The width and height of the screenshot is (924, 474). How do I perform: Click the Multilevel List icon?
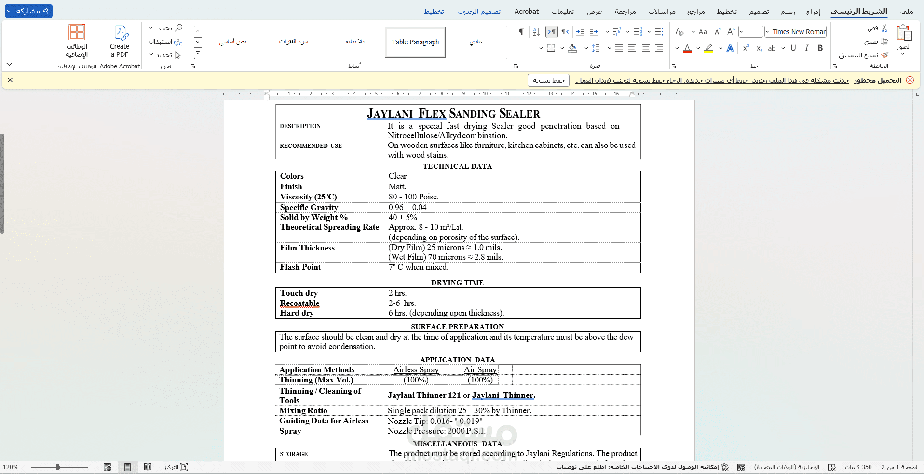(x=617, y=32)
